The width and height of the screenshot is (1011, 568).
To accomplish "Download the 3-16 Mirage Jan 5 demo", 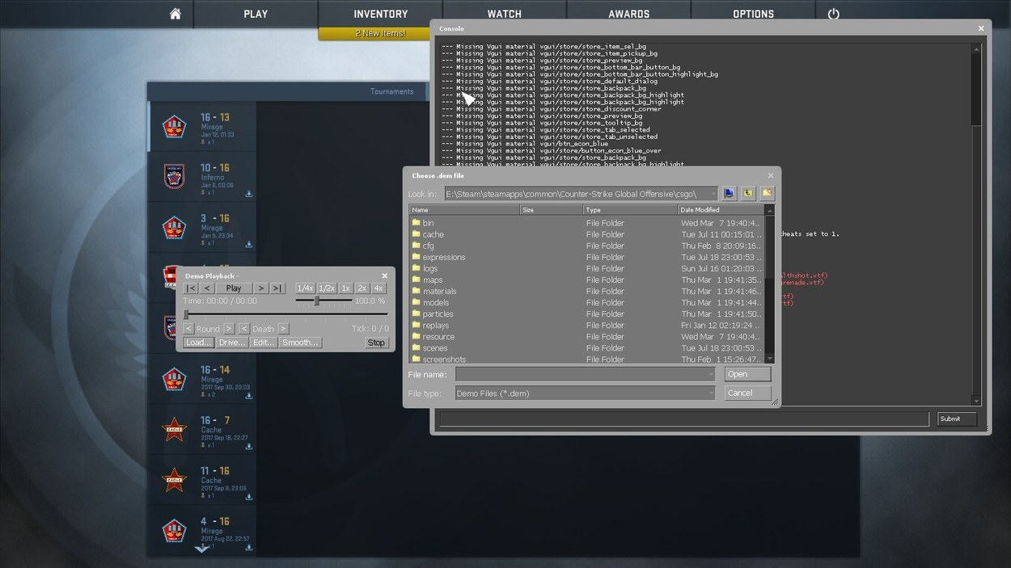I will pyautogui.click(x=249, y=244).
